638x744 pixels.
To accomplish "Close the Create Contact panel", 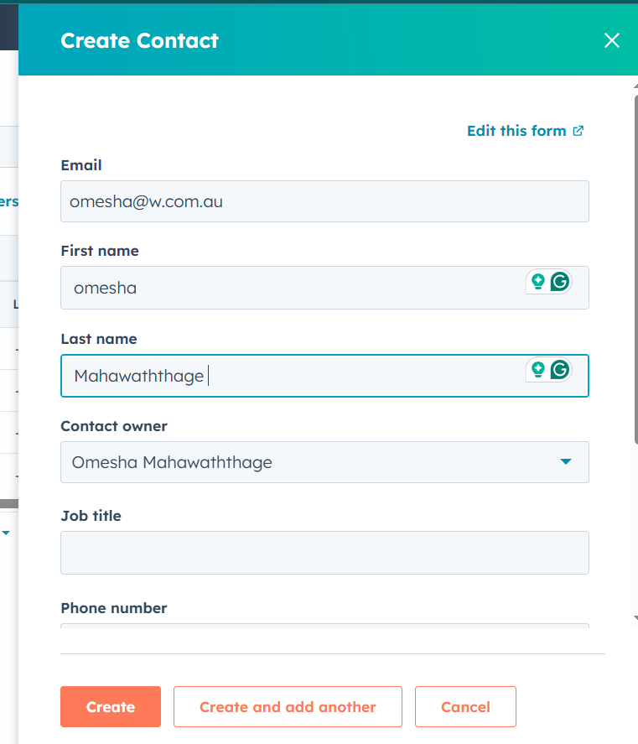I will pos(612,40).
